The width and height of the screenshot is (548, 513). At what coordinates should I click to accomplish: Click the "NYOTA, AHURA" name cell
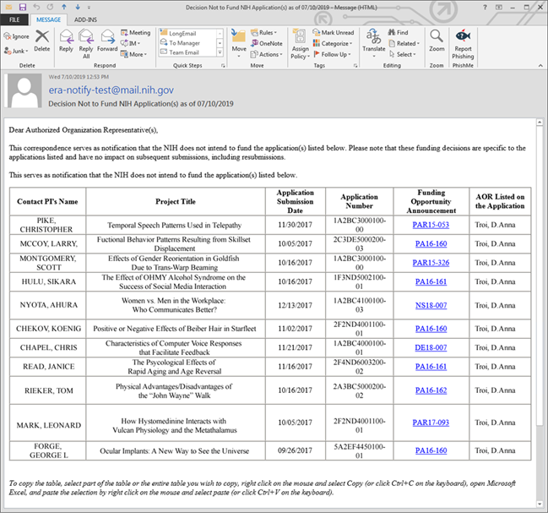[x=48, y=305]
